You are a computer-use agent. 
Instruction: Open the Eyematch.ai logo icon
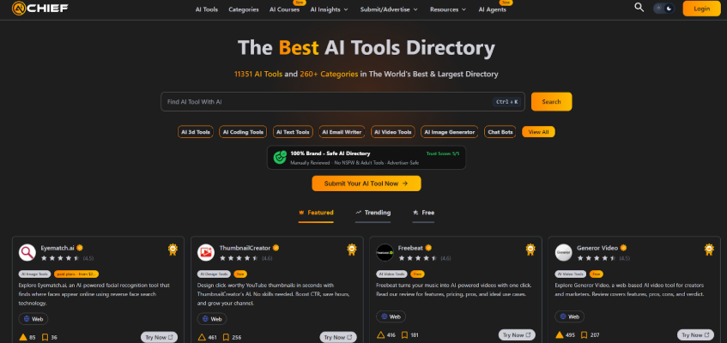pyautogui.click(x=27, y=252)
